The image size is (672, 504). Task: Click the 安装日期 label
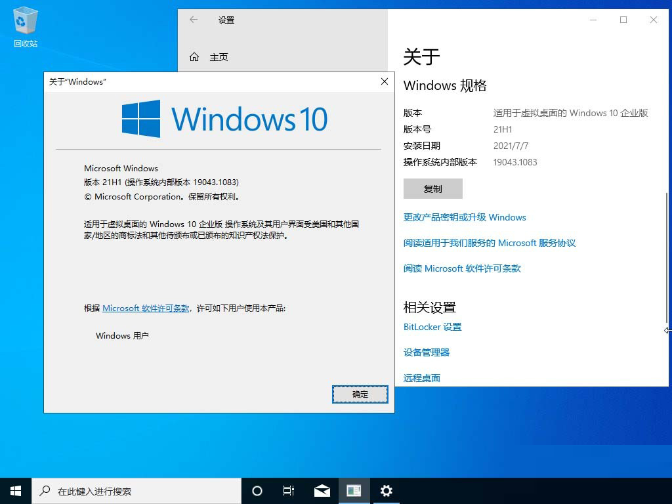click(x=422, y=146)
